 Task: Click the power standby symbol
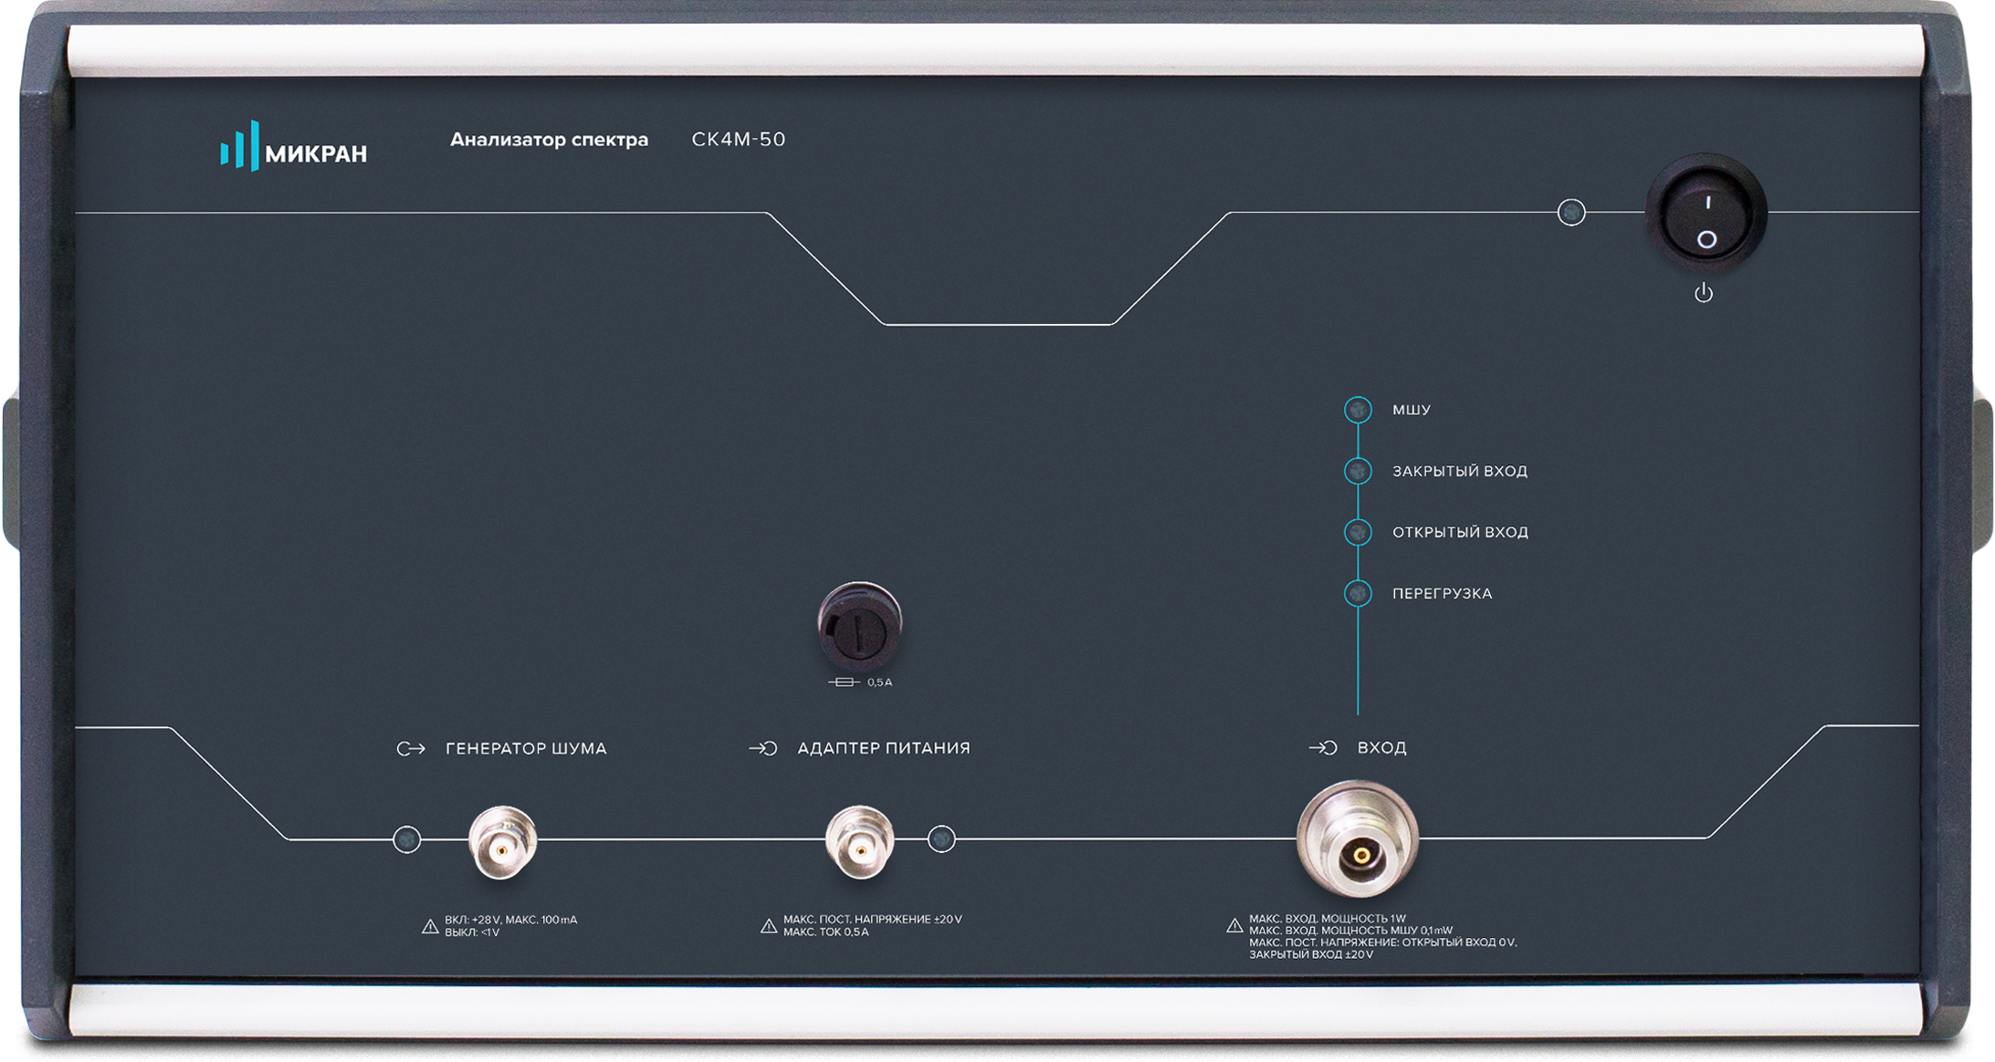(x=1704, y=293)
